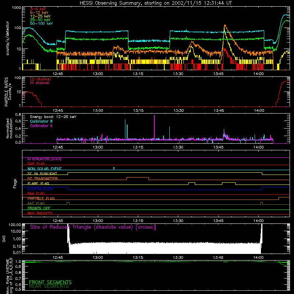Click the green 25-50 keV legend label
294x294 pixels.
pyautogui.click(x=40, y=20)
